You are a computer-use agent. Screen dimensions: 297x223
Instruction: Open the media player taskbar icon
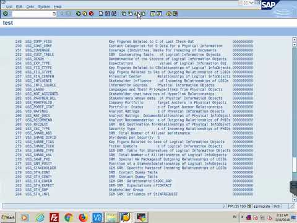(25, 217)
